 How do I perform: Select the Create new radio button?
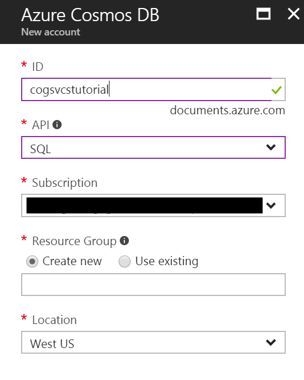click(32, 262)
